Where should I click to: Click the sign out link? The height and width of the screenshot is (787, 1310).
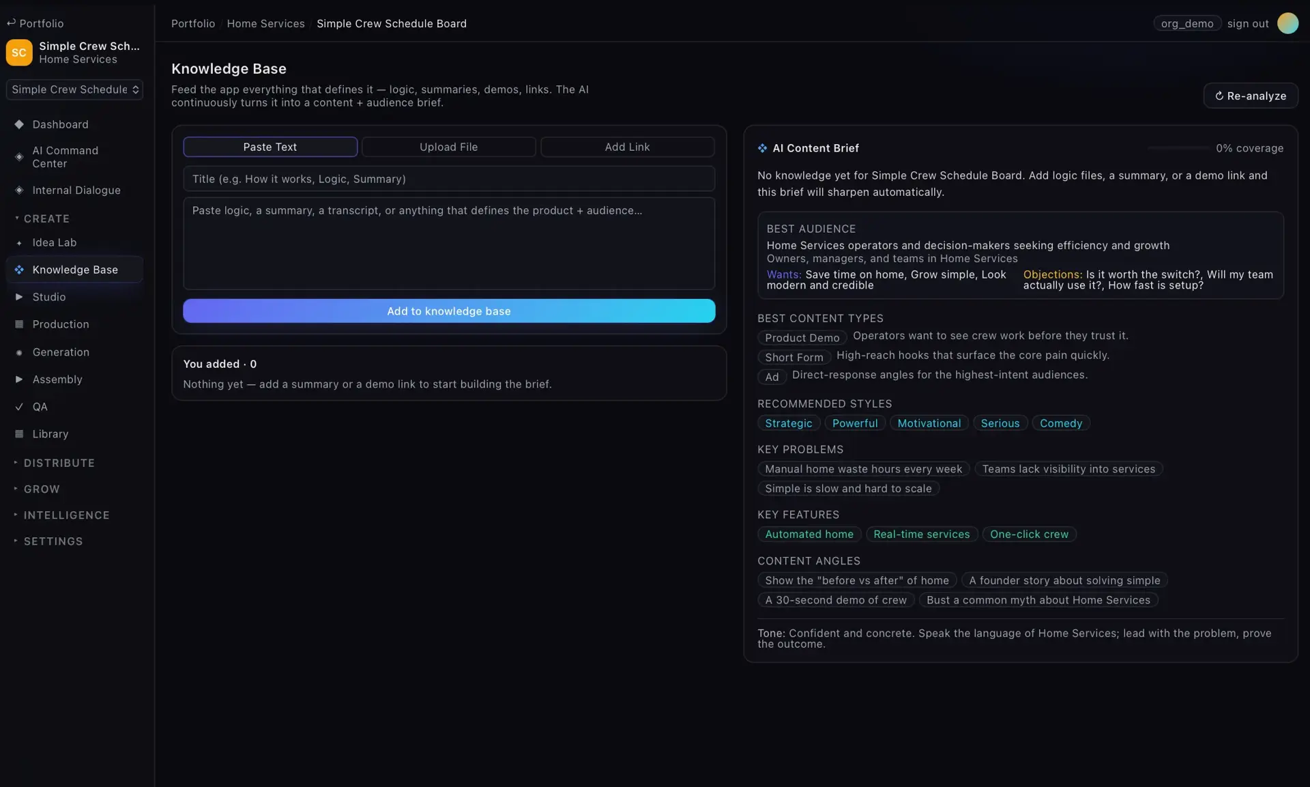(1248, 23)
